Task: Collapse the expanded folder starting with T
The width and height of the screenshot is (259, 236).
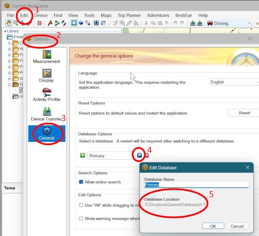Action: (9, 85)
